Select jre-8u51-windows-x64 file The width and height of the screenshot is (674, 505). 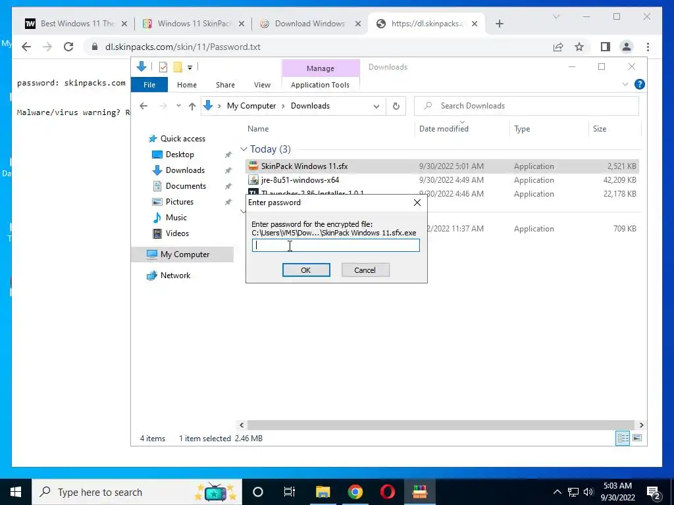click(x=442, y=180)
